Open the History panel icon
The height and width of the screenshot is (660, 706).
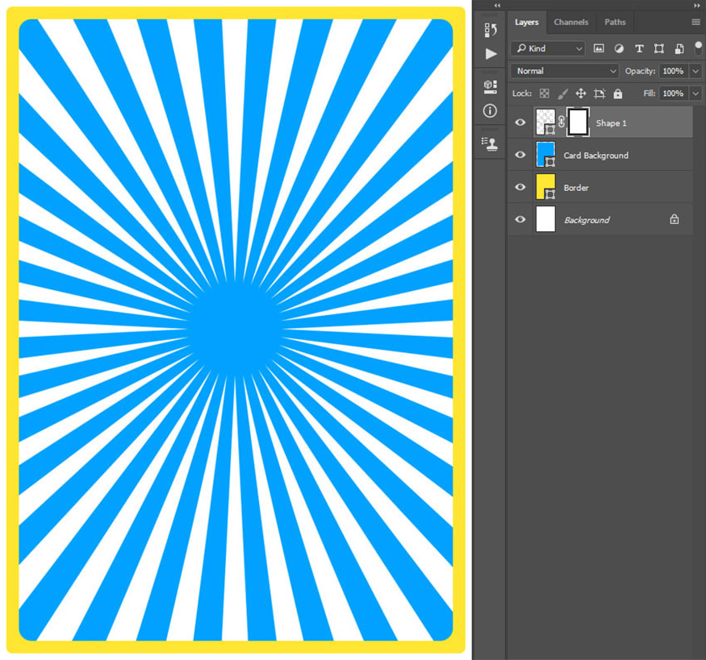pos(490,30)
